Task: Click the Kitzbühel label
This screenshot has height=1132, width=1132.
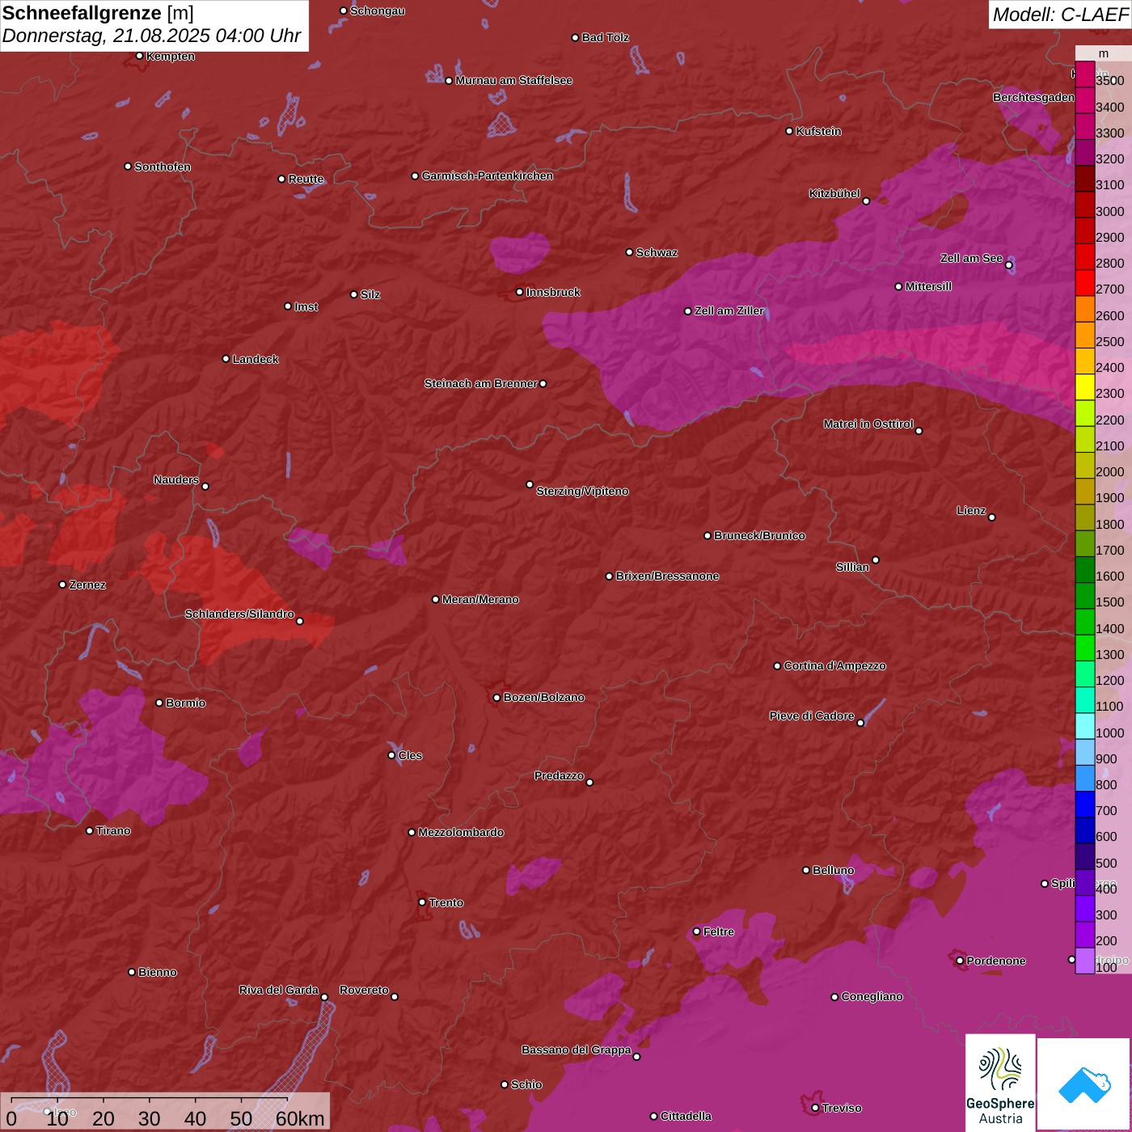Action: [x=834, y=194]
